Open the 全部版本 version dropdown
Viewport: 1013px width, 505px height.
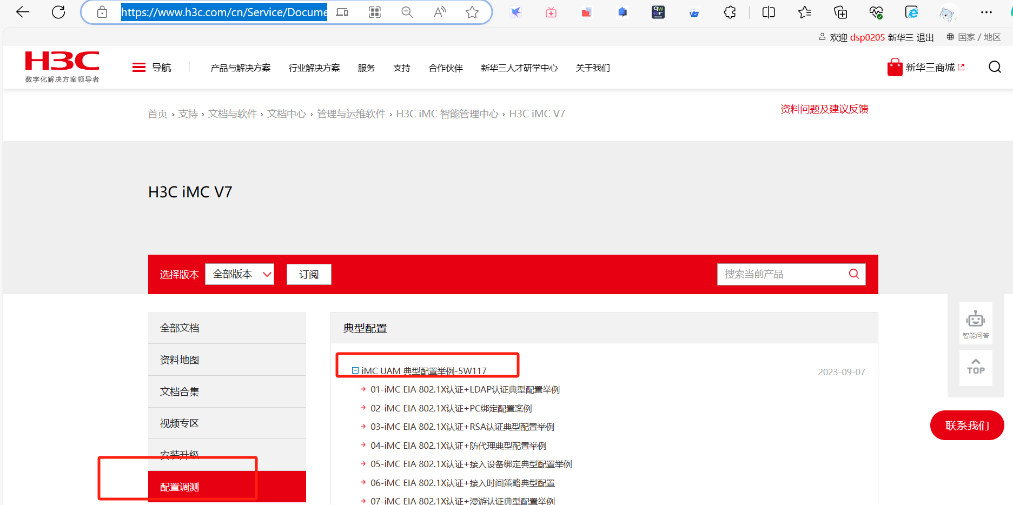(240, 274)
